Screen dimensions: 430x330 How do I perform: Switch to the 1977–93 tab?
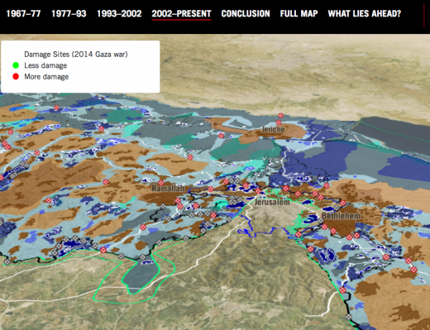click(69, 13)
